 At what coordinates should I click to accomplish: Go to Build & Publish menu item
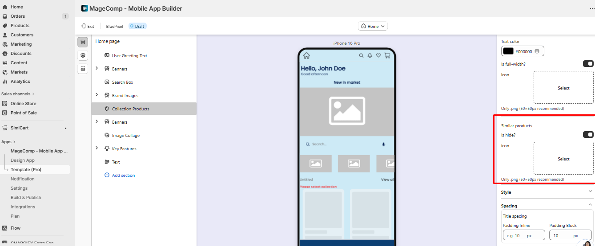pos(26,198)
